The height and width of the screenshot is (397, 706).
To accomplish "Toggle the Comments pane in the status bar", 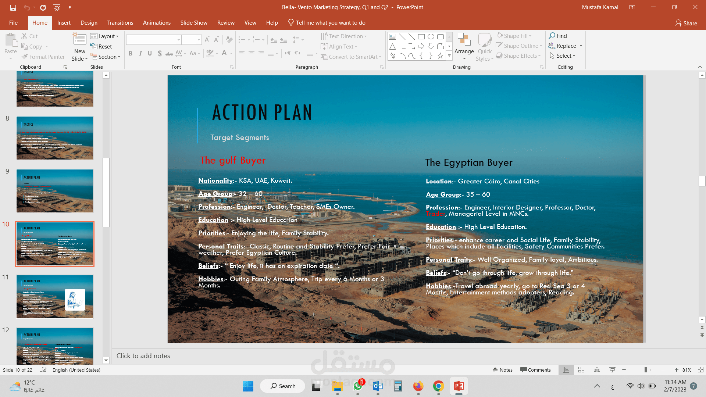I will [x=535, y=370].
